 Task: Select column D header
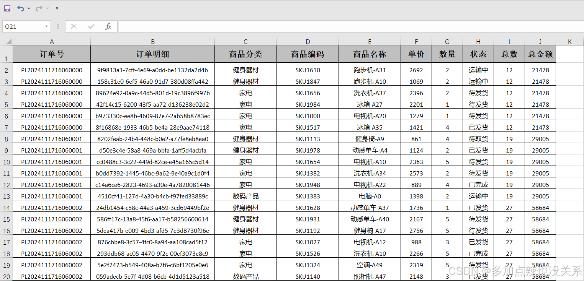pyautogui.click(x=308, y=41)
